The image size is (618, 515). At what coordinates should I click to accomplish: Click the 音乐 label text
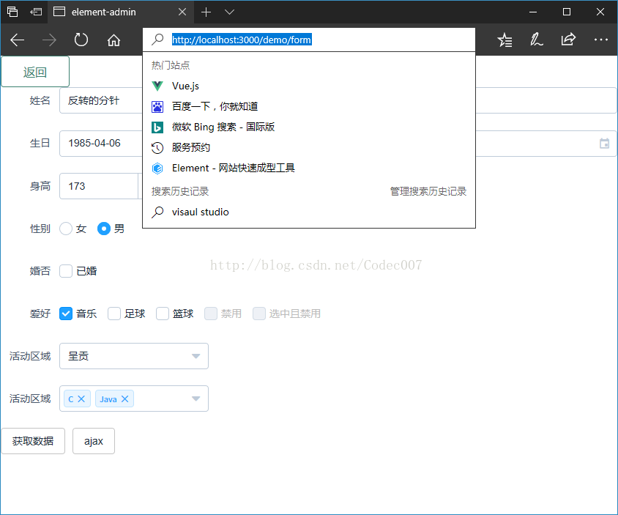pos(86,314)
